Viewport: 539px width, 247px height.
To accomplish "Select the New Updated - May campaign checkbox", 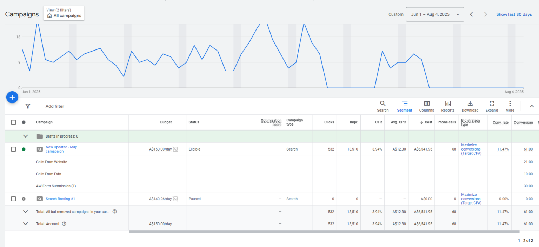I will 13,149.
